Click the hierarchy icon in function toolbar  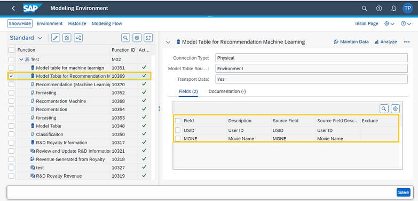pos(78,38)
